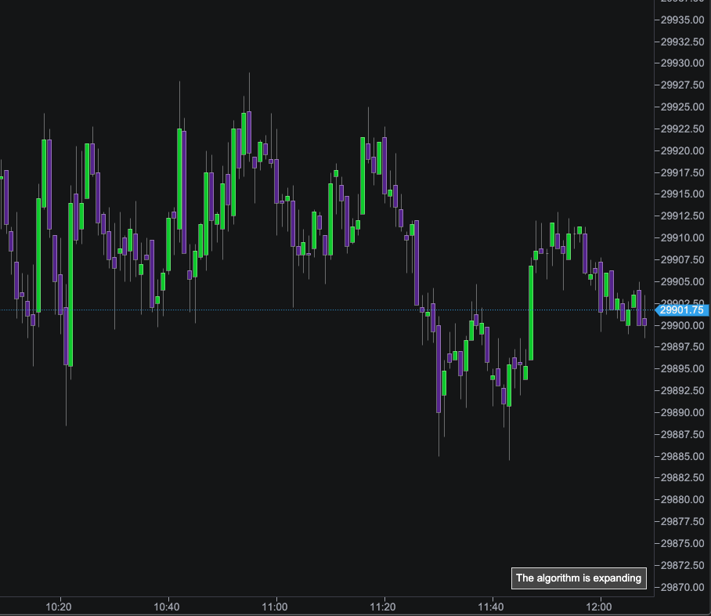This screenshot has width=711, height=616.
Task: Click the 29872.50 price axis label
Action: (x=683, y=565)
